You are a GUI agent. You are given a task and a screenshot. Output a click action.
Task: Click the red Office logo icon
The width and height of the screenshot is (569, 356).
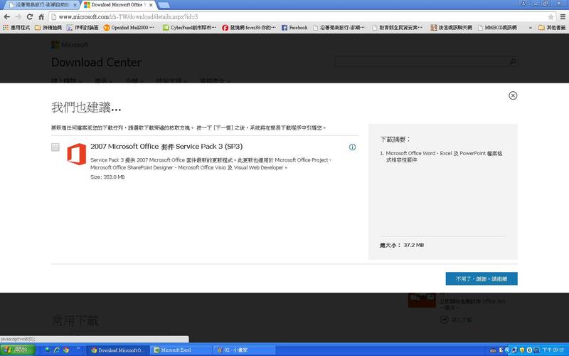click(77, 154)
